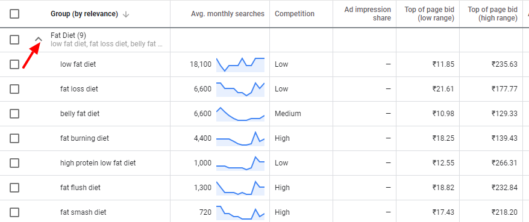529x222 pixels.
Task: Check the fat smash diet checkbox
Action: click(x=14, y=212)
